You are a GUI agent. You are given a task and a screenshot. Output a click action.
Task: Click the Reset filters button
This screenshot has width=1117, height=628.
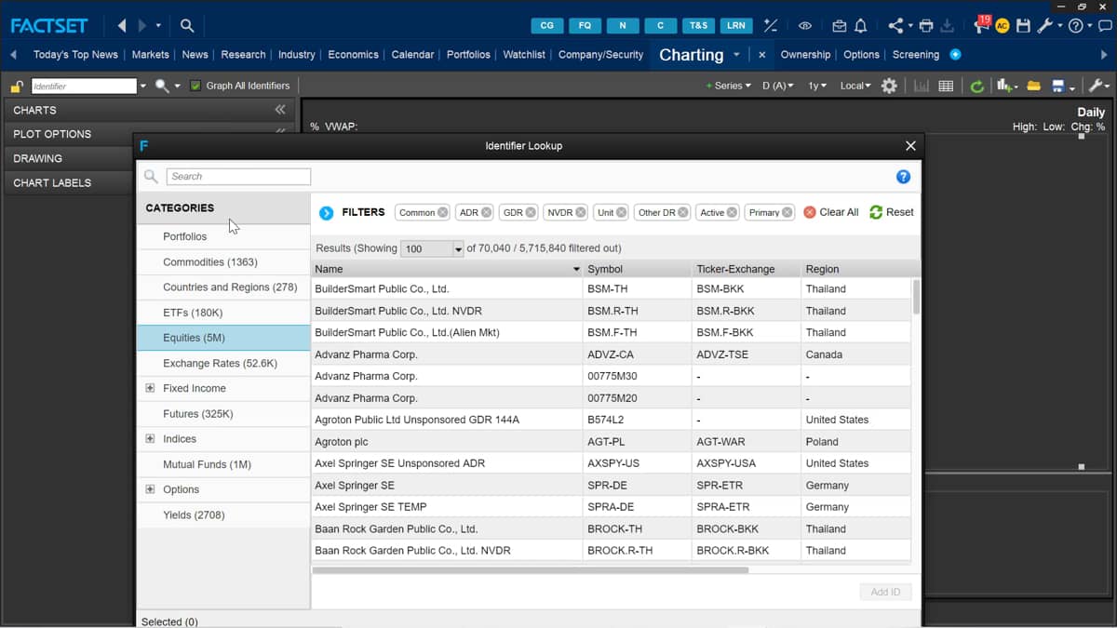point(892,212)
